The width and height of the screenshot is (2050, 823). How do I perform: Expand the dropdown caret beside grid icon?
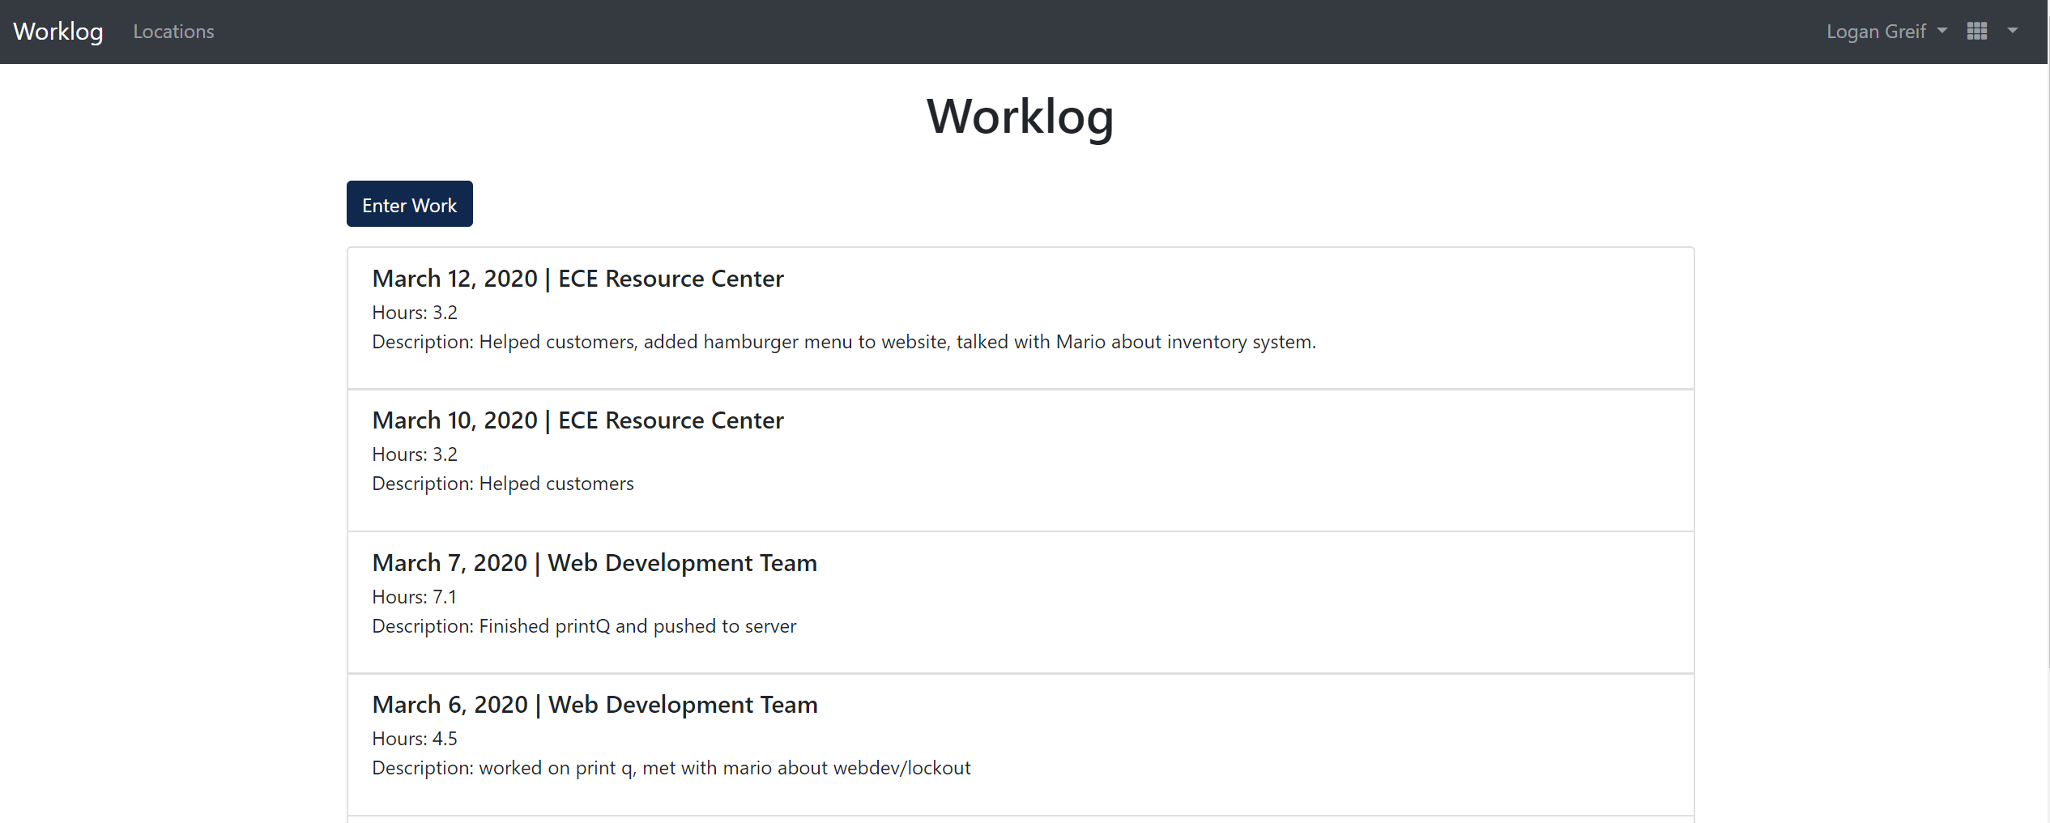[x=2012, y=32]
